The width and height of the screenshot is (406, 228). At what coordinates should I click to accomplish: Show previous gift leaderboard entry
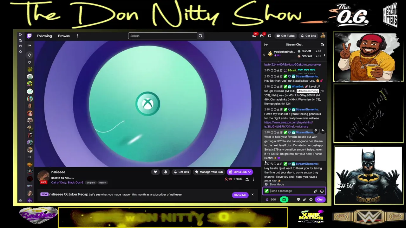tap(264, 55)
